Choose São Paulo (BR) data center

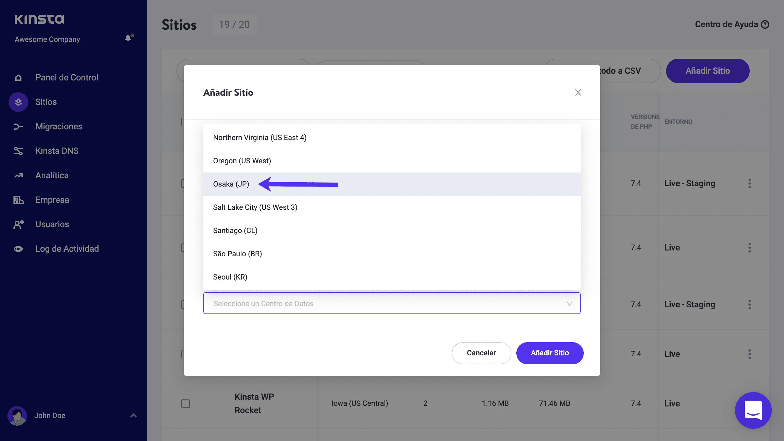(237, 254)
